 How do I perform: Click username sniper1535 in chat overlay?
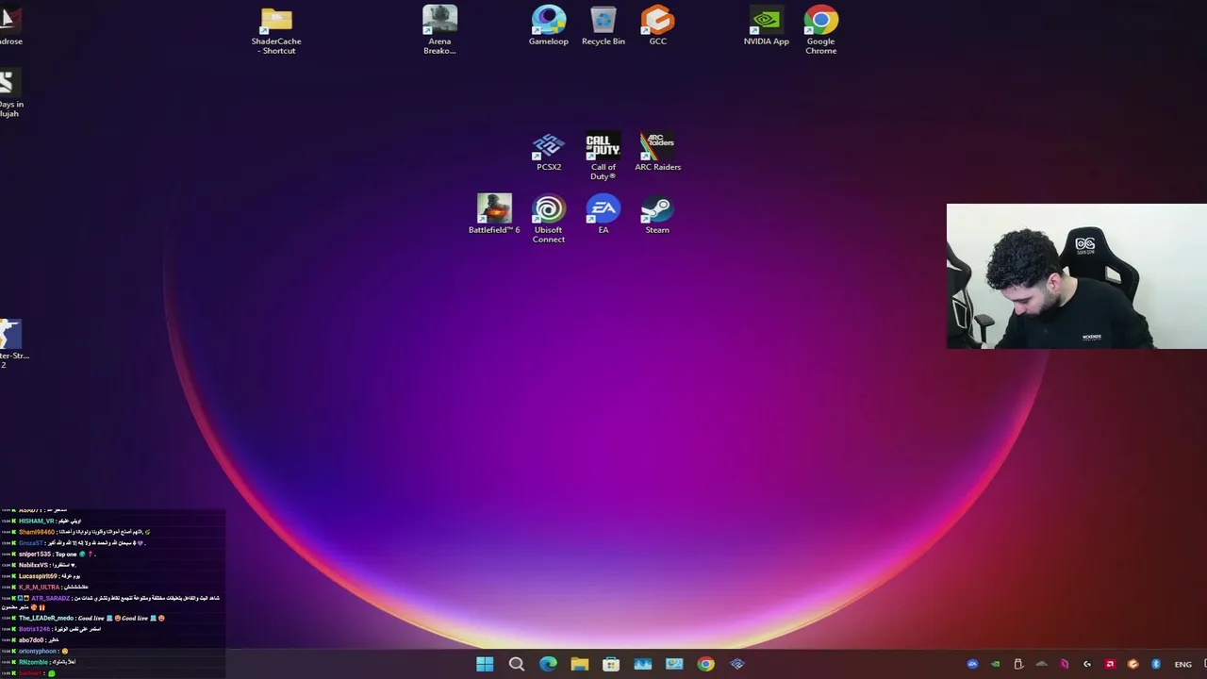tap(36, 555)
